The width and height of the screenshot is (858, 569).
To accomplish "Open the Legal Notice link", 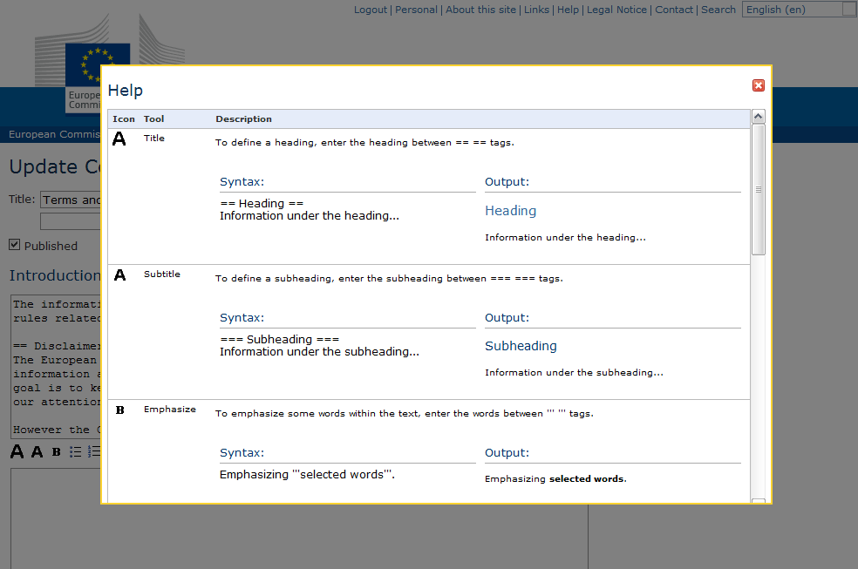I will click(x=616, y=10).
